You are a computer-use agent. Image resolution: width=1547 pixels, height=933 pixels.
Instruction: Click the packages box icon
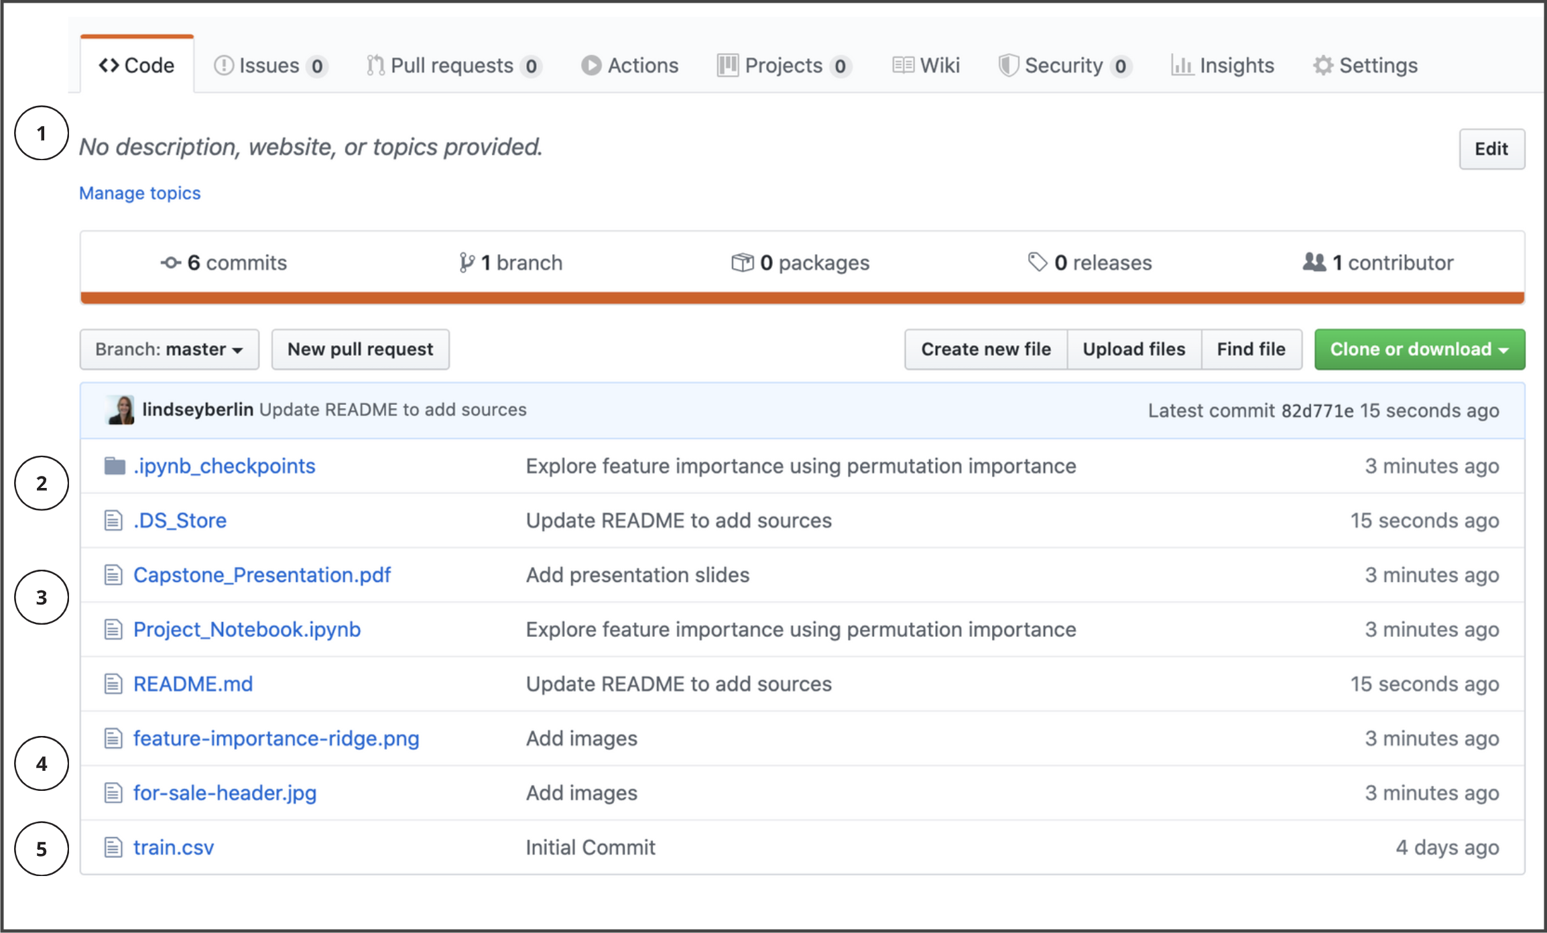[742, 263]
